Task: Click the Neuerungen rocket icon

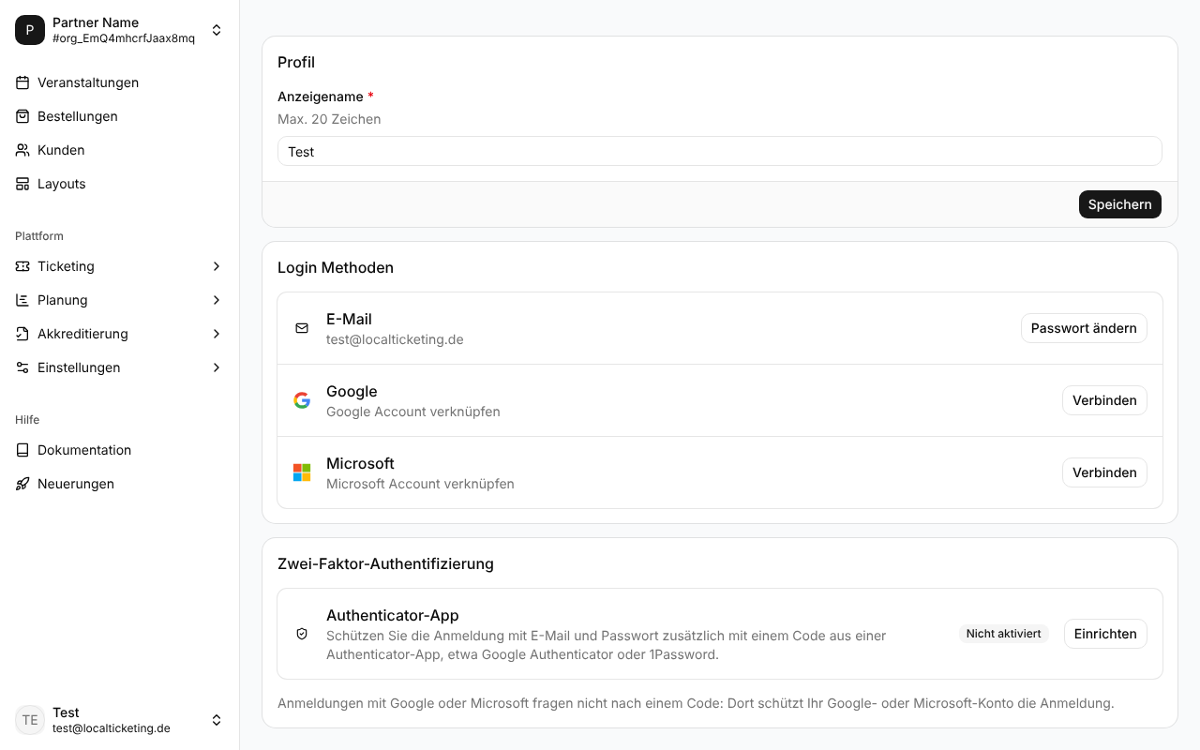Action: coord(22,484)
